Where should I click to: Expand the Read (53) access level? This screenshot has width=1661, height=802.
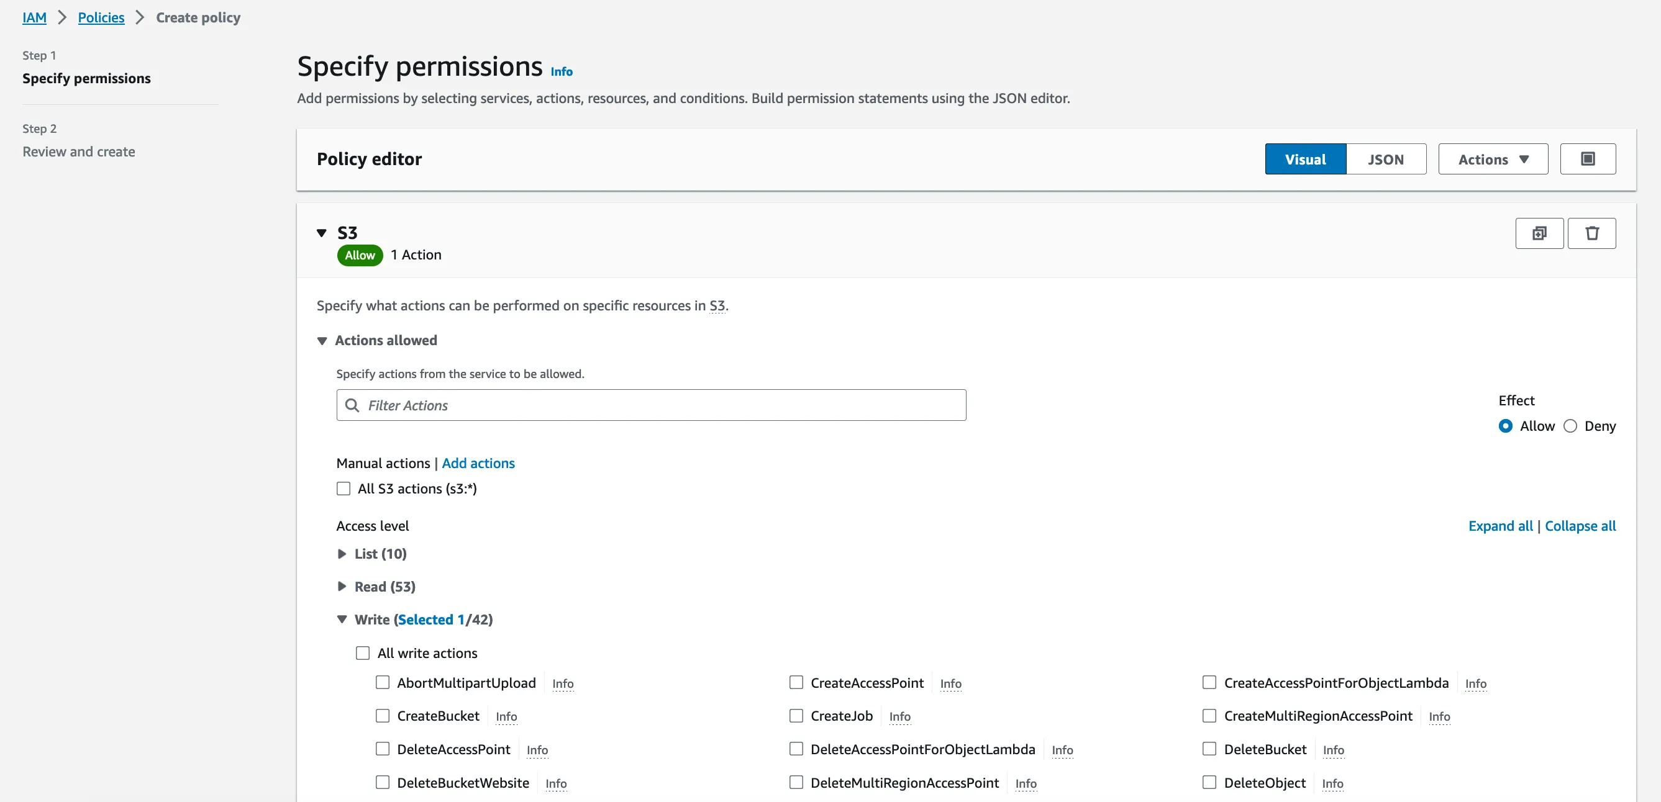342,587
